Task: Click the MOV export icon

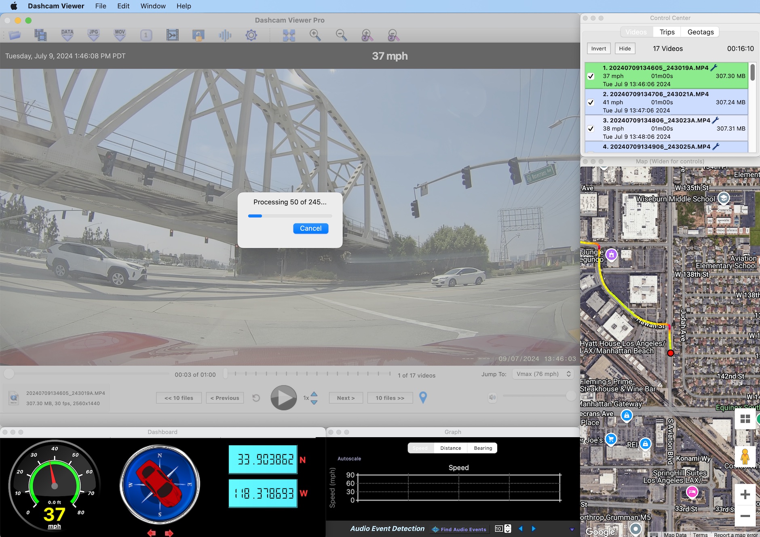Action: pyautogui.click(x=120, y=35)
